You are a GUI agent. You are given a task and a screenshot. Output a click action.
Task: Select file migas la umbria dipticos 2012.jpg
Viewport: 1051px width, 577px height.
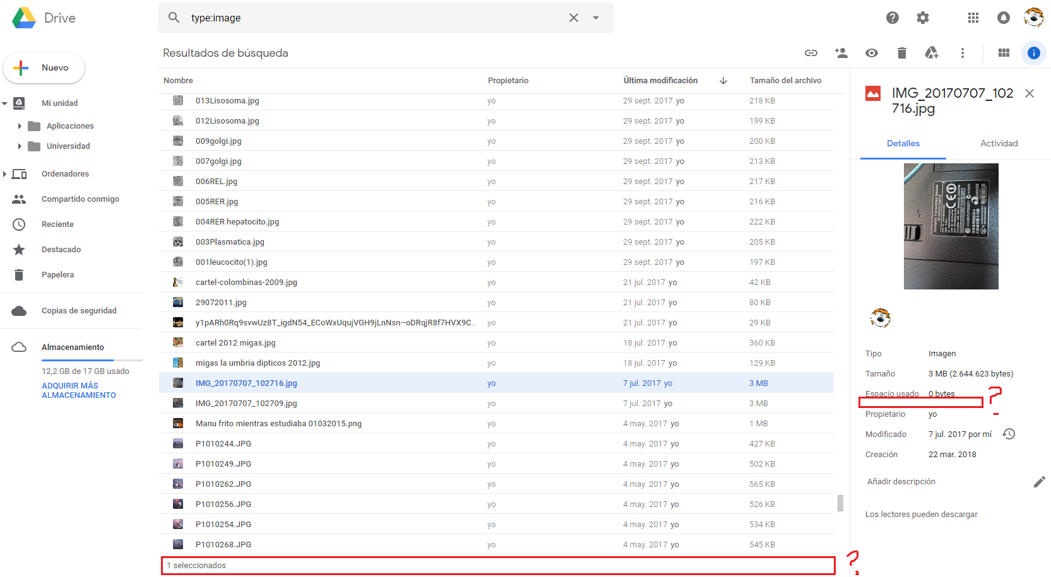coord(496,363)
